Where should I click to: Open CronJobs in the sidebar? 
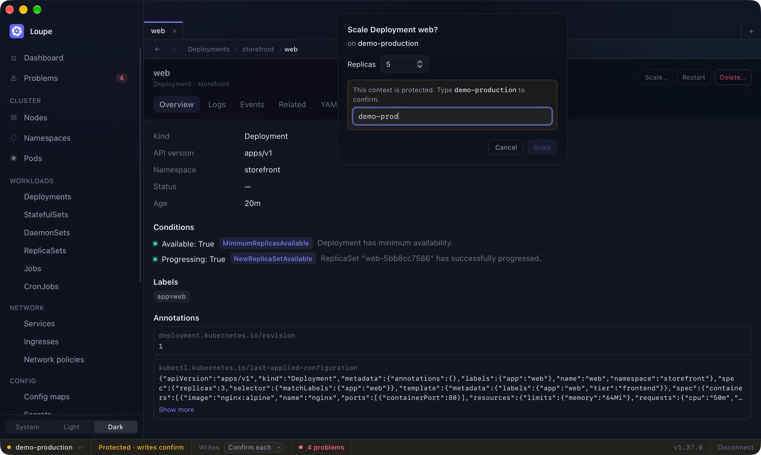[x=41, y=286]
